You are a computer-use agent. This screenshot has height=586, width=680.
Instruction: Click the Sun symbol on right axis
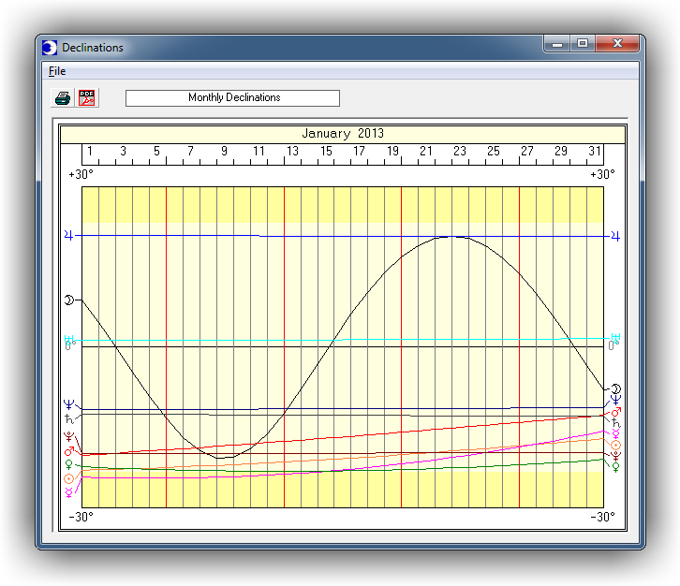point(615,446)
